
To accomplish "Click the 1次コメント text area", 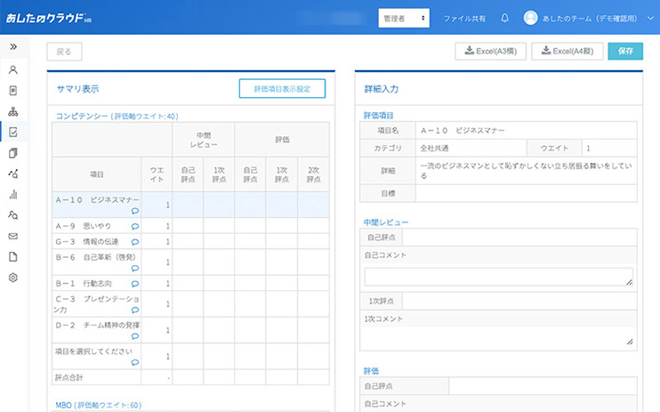I will pyautogui.click(x=498, y=337).
